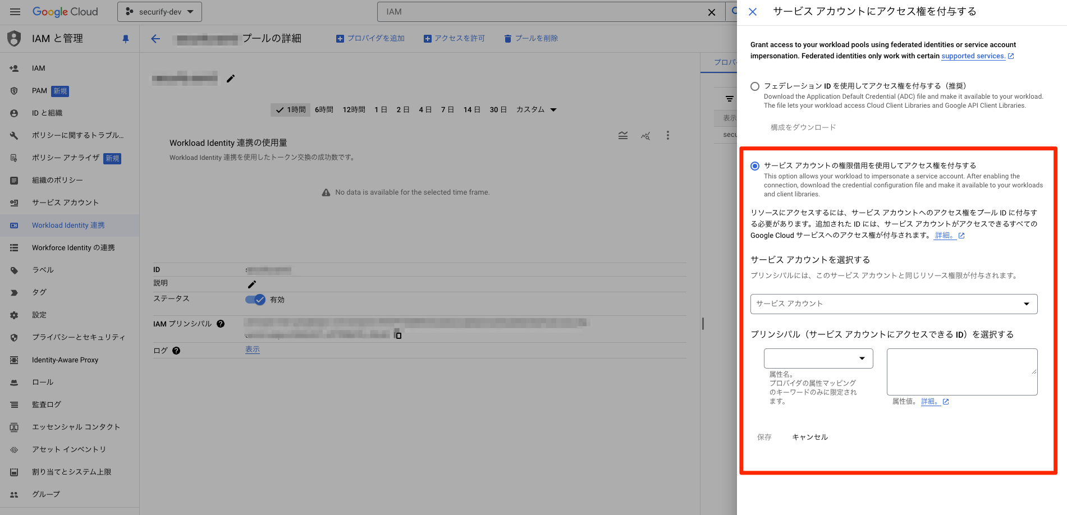
Task: Open サービス アカウント sidebar item
Action: (70, 203)
